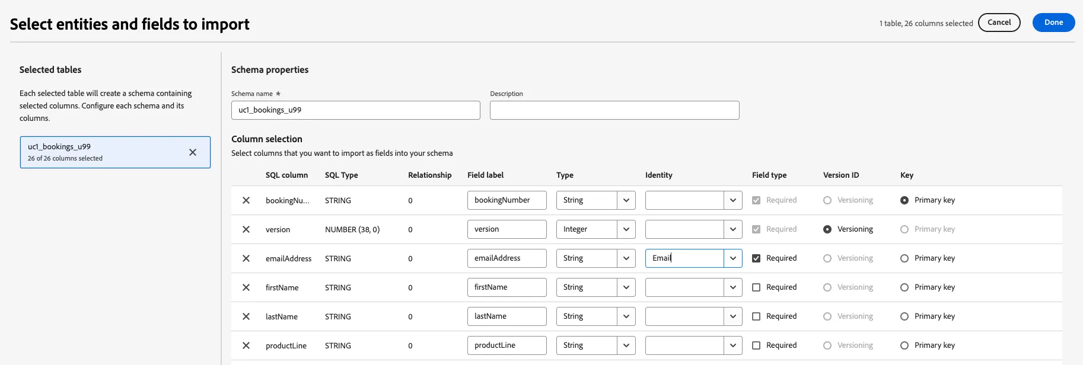Image resolution: width=1083 pixels, height=365 pixels.
Task: Click the firstName field label input
Action: click(x=507, y=287)
